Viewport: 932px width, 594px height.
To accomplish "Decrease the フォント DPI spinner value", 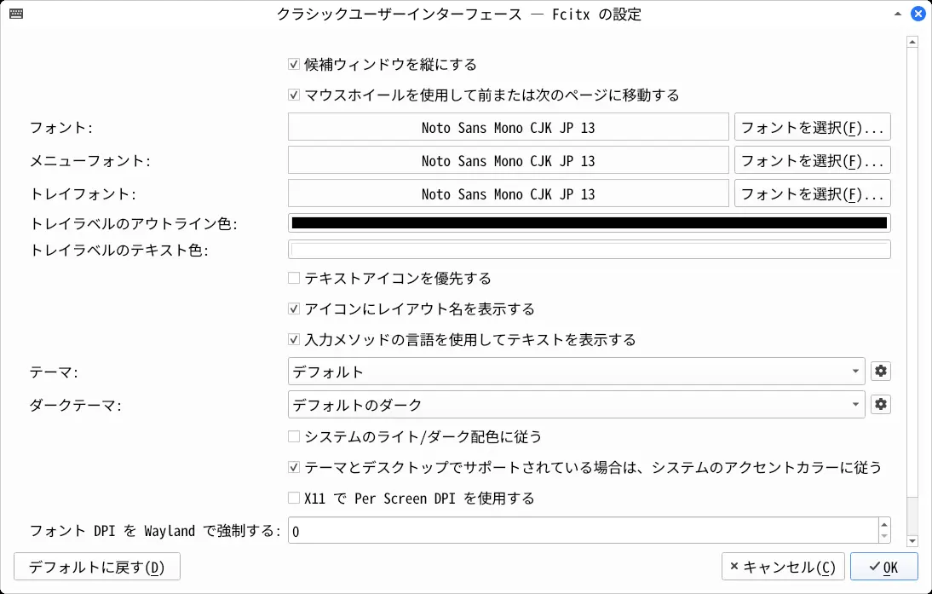I will 884,536.
